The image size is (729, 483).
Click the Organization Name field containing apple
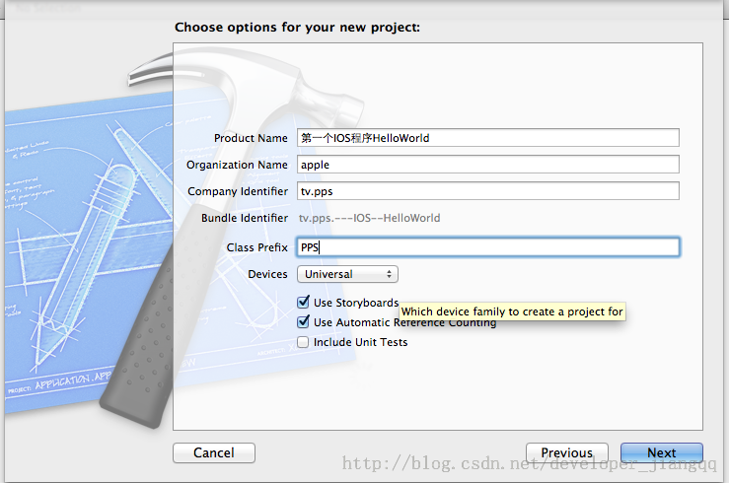tap(488, 165)
